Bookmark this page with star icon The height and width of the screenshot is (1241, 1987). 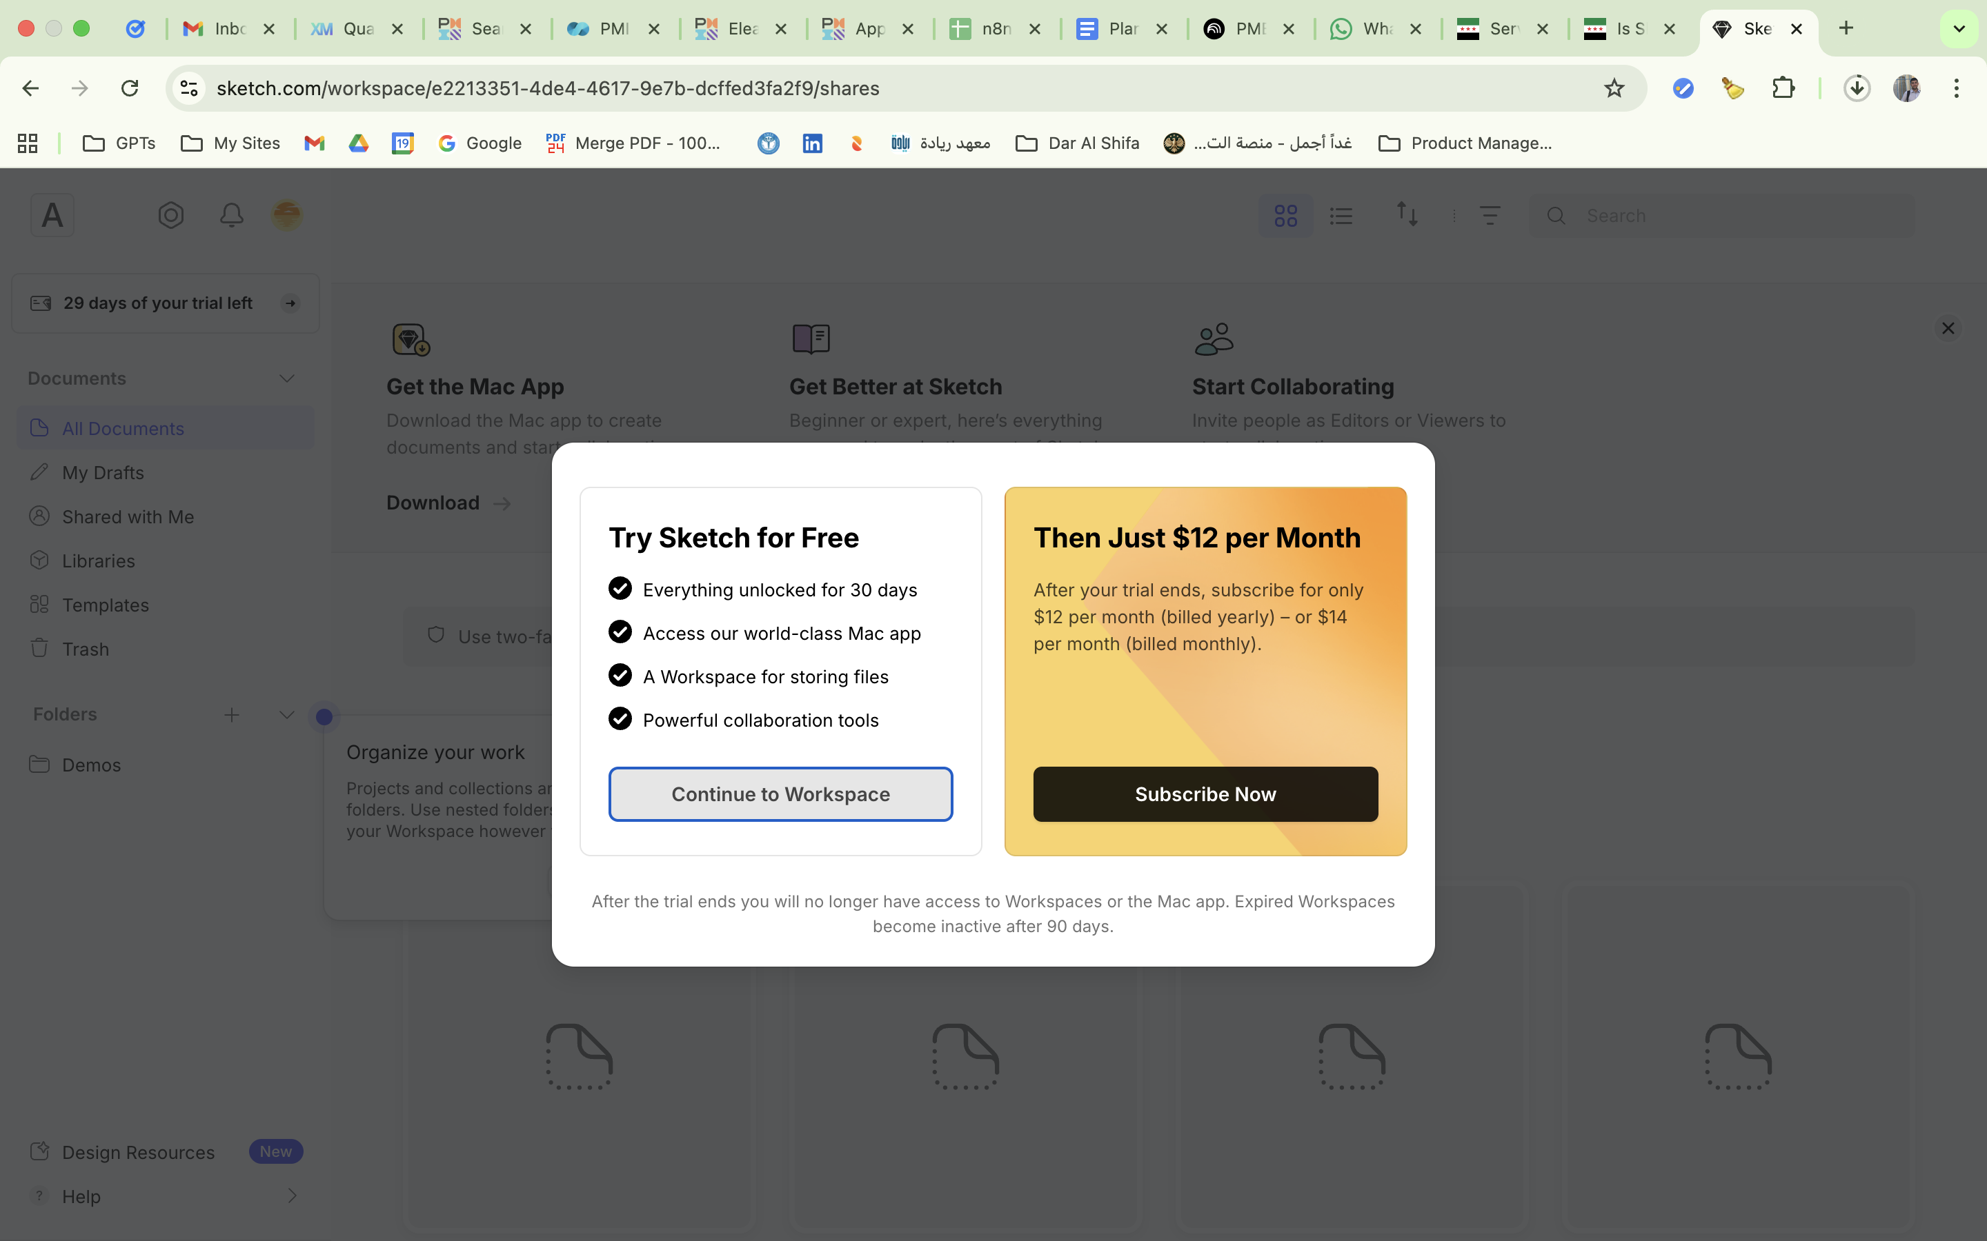tap(1614, 88)
